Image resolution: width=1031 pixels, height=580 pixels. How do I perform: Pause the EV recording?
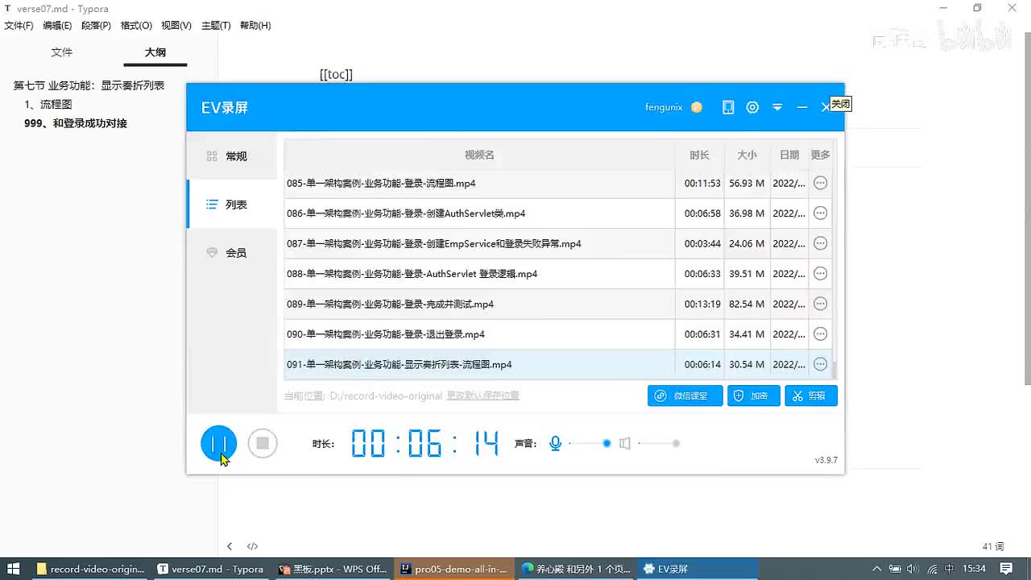coord(218,443)
